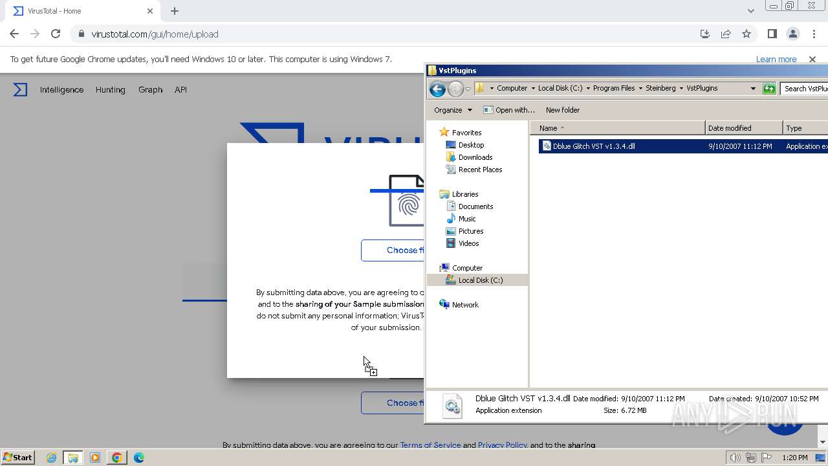Open Documents library in navigation pane

coord(475,206)
